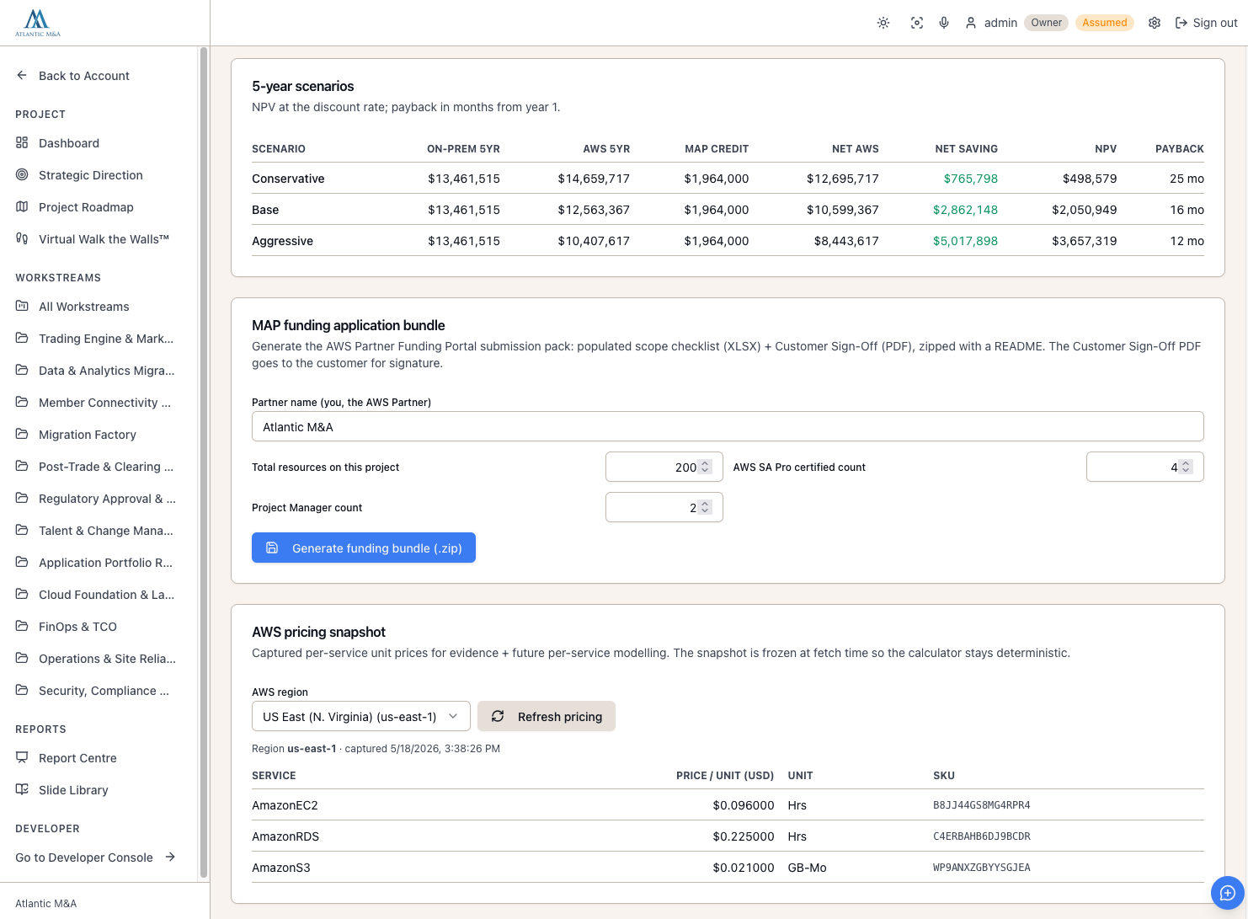Open the FinOps & TCO workstream
Viewport: 1248px width, 919px height.
tap(77, 627)
